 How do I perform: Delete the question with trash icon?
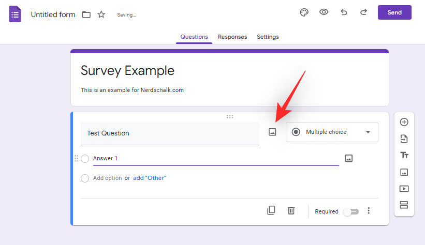(x=291, y=210)
